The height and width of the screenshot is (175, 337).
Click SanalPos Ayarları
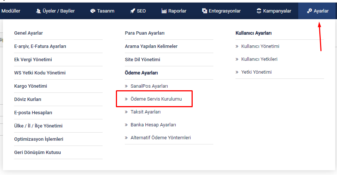(149, 86)
